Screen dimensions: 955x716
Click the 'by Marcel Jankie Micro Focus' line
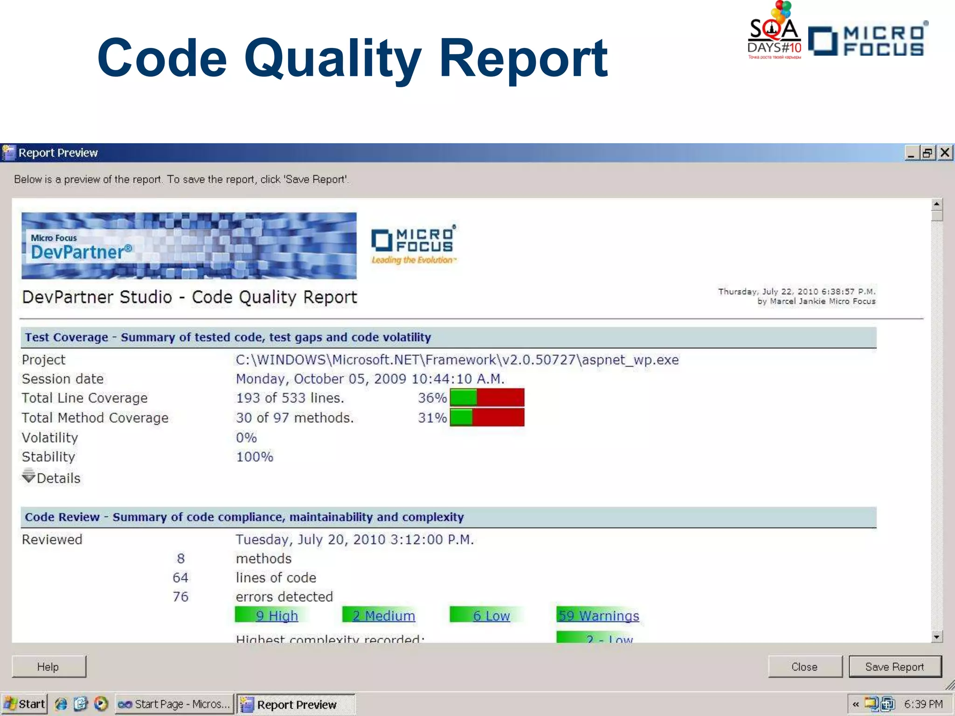click(x=816, y=301)
